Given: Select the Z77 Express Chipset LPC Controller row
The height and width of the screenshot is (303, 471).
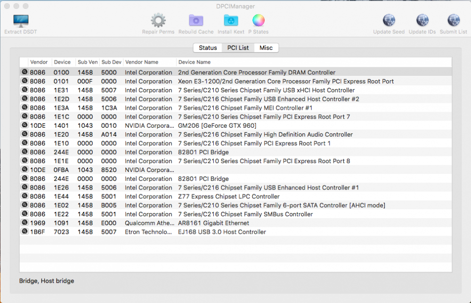Looking at the screenshot, I should point(235,197).
